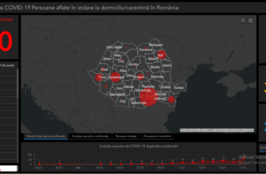The width and height of the screenshot is (266, 174).
Task: Click the red circle on Brașov
Action: point(140,77)
